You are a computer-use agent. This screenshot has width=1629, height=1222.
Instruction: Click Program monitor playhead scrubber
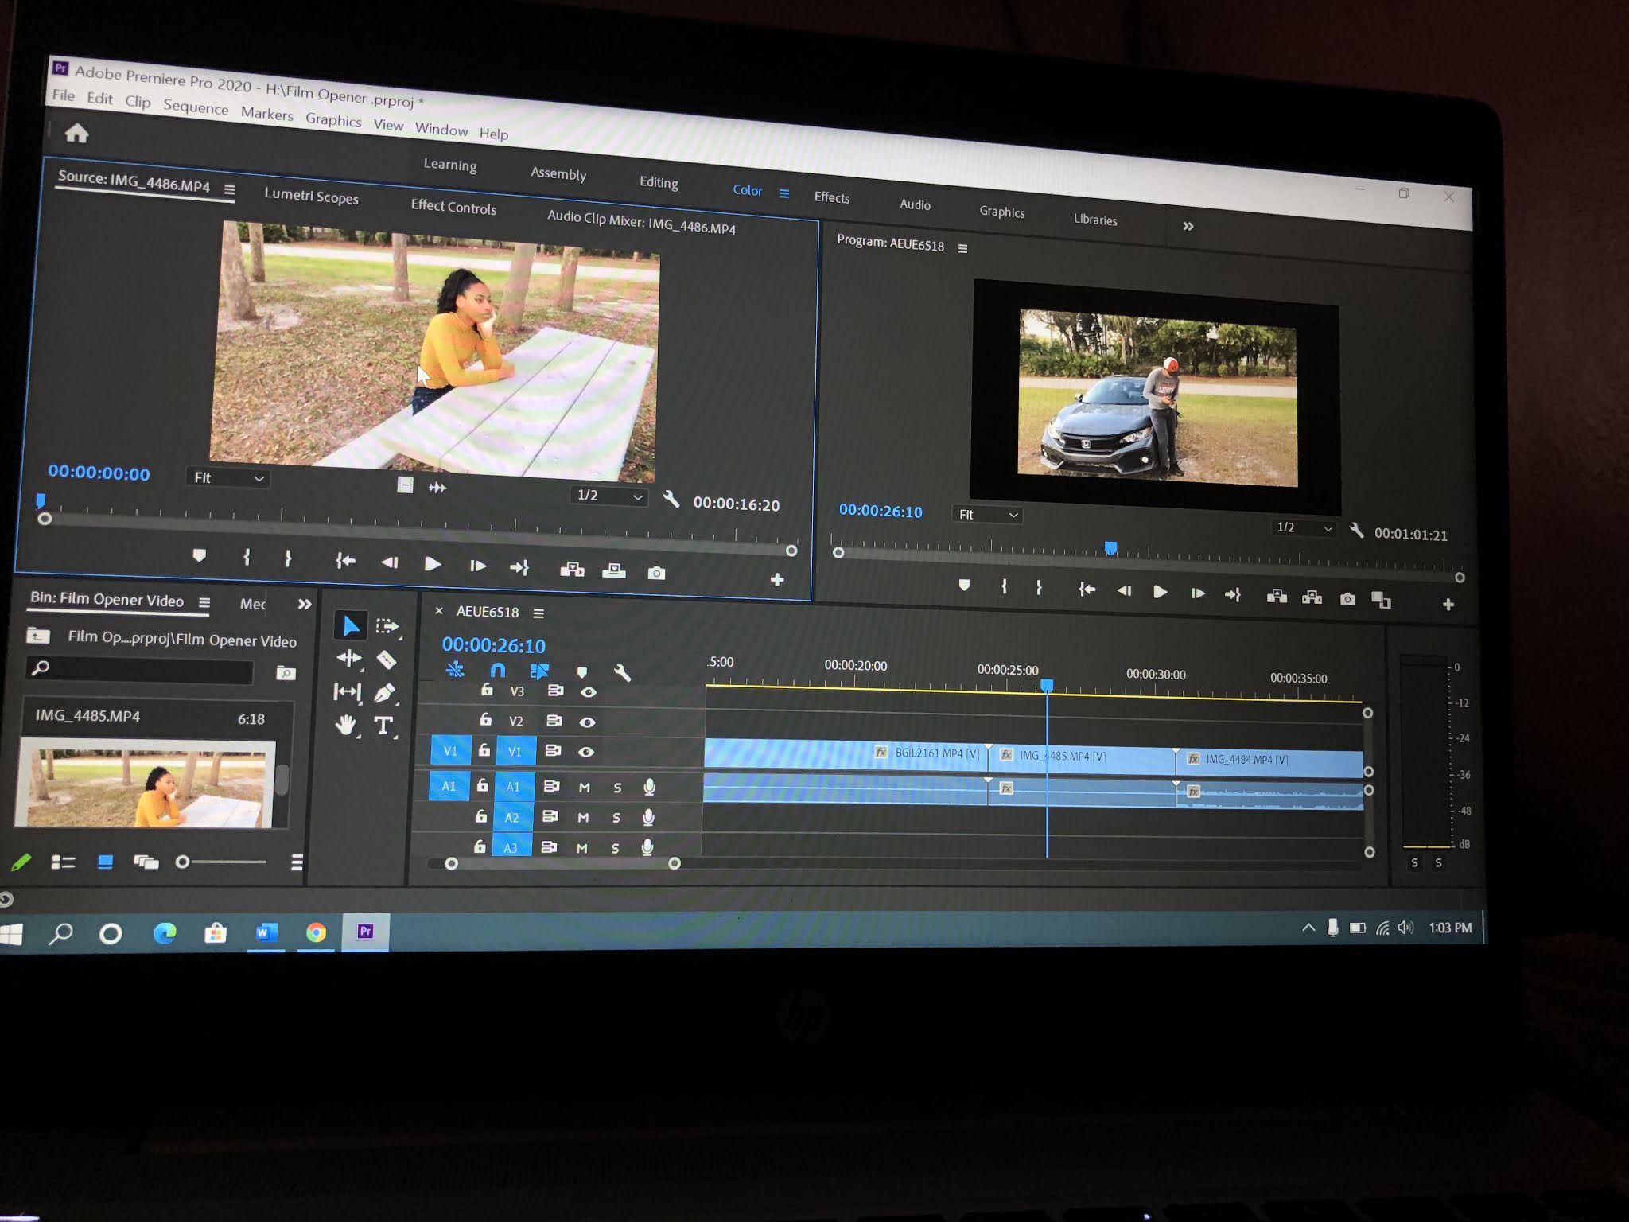1110,547
